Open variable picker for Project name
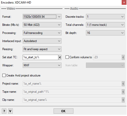127x116 pixels. (123, 84)
